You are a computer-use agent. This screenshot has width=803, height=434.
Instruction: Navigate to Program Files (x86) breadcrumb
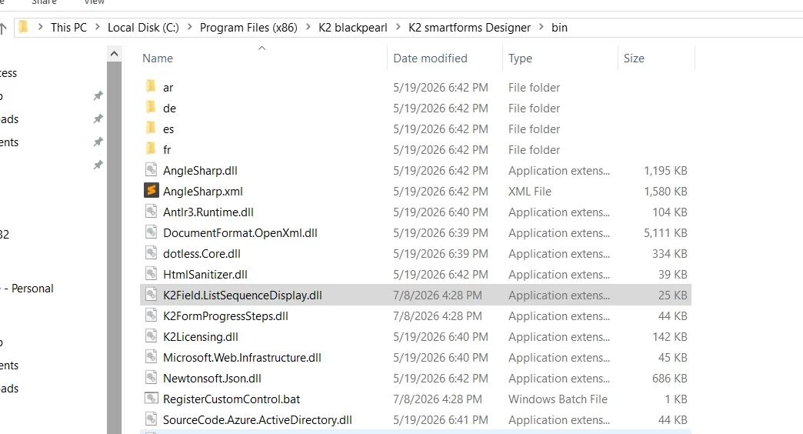(x=248, y=28)
